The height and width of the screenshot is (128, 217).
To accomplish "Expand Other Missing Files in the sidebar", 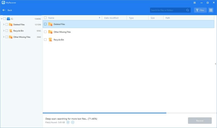I will point(4,37).
